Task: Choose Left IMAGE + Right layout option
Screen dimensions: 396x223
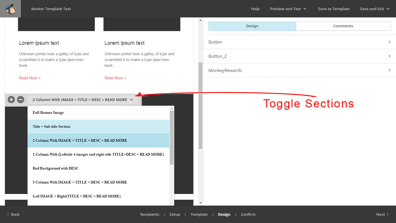Action: (x=98, y=196)
